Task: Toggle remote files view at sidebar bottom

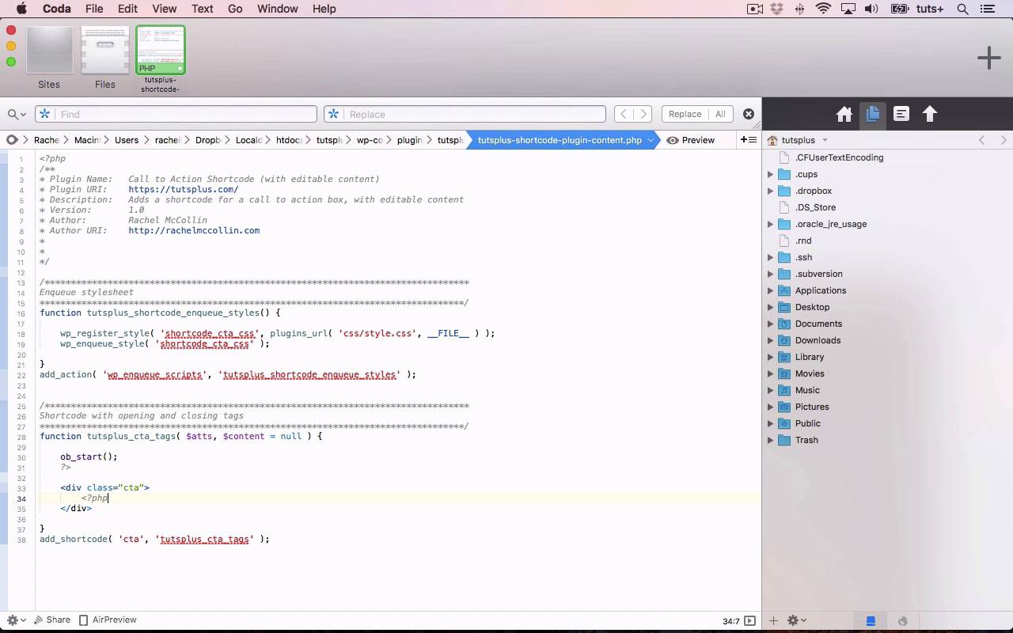Action: point(902,621)
